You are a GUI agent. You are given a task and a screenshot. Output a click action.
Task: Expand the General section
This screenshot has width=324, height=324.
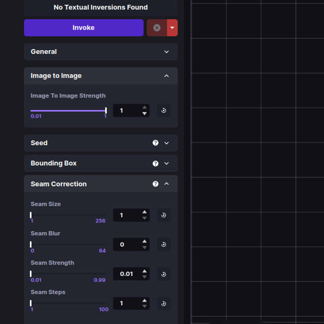click(101, 52)
